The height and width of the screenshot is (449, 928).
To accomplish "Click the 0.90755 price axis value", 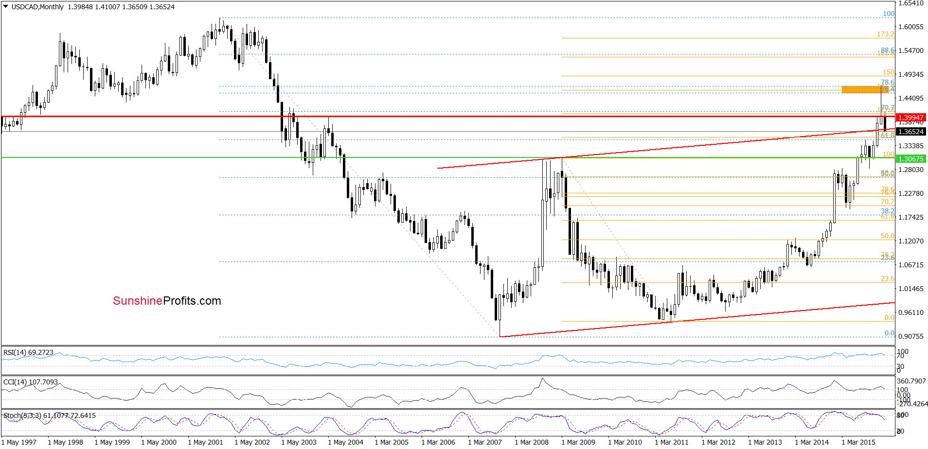I will [911, 336].
